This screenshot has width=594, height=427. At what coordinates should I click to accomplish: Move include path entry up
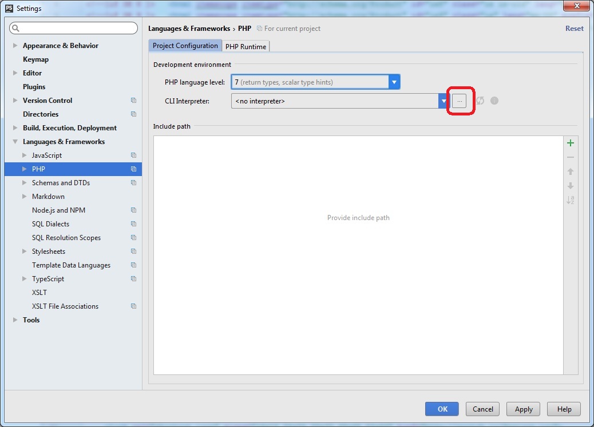(x=570, y=171)
